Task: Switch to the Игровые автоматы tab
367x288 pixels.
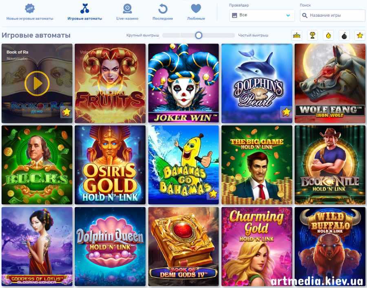Action: click(85, 12)
